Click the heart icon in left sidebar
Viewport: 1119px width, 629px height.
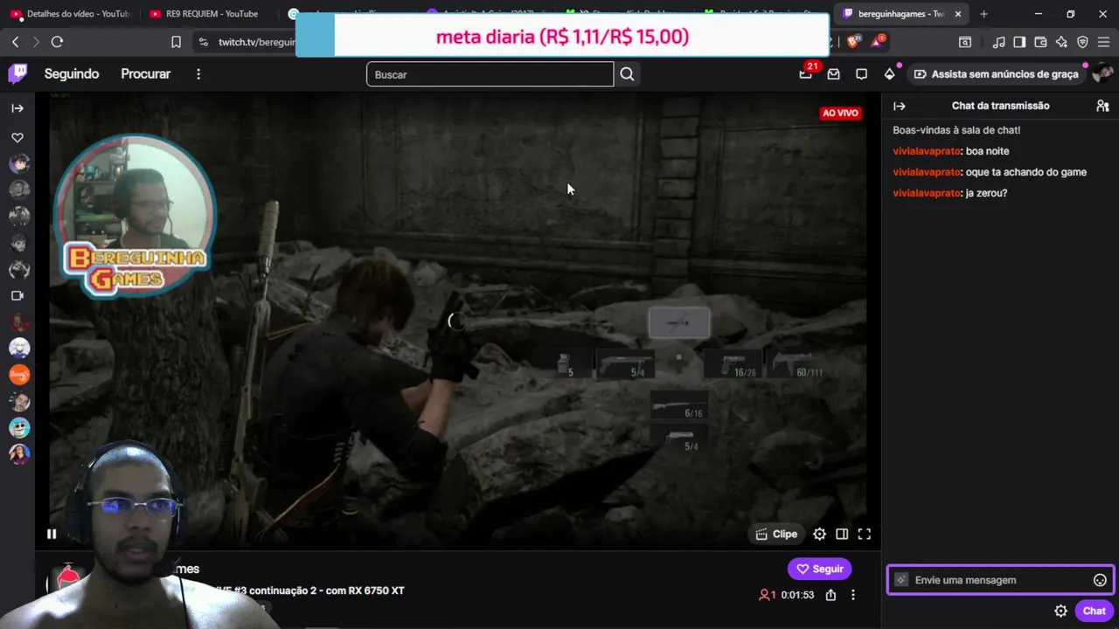[x=17, y=138]
